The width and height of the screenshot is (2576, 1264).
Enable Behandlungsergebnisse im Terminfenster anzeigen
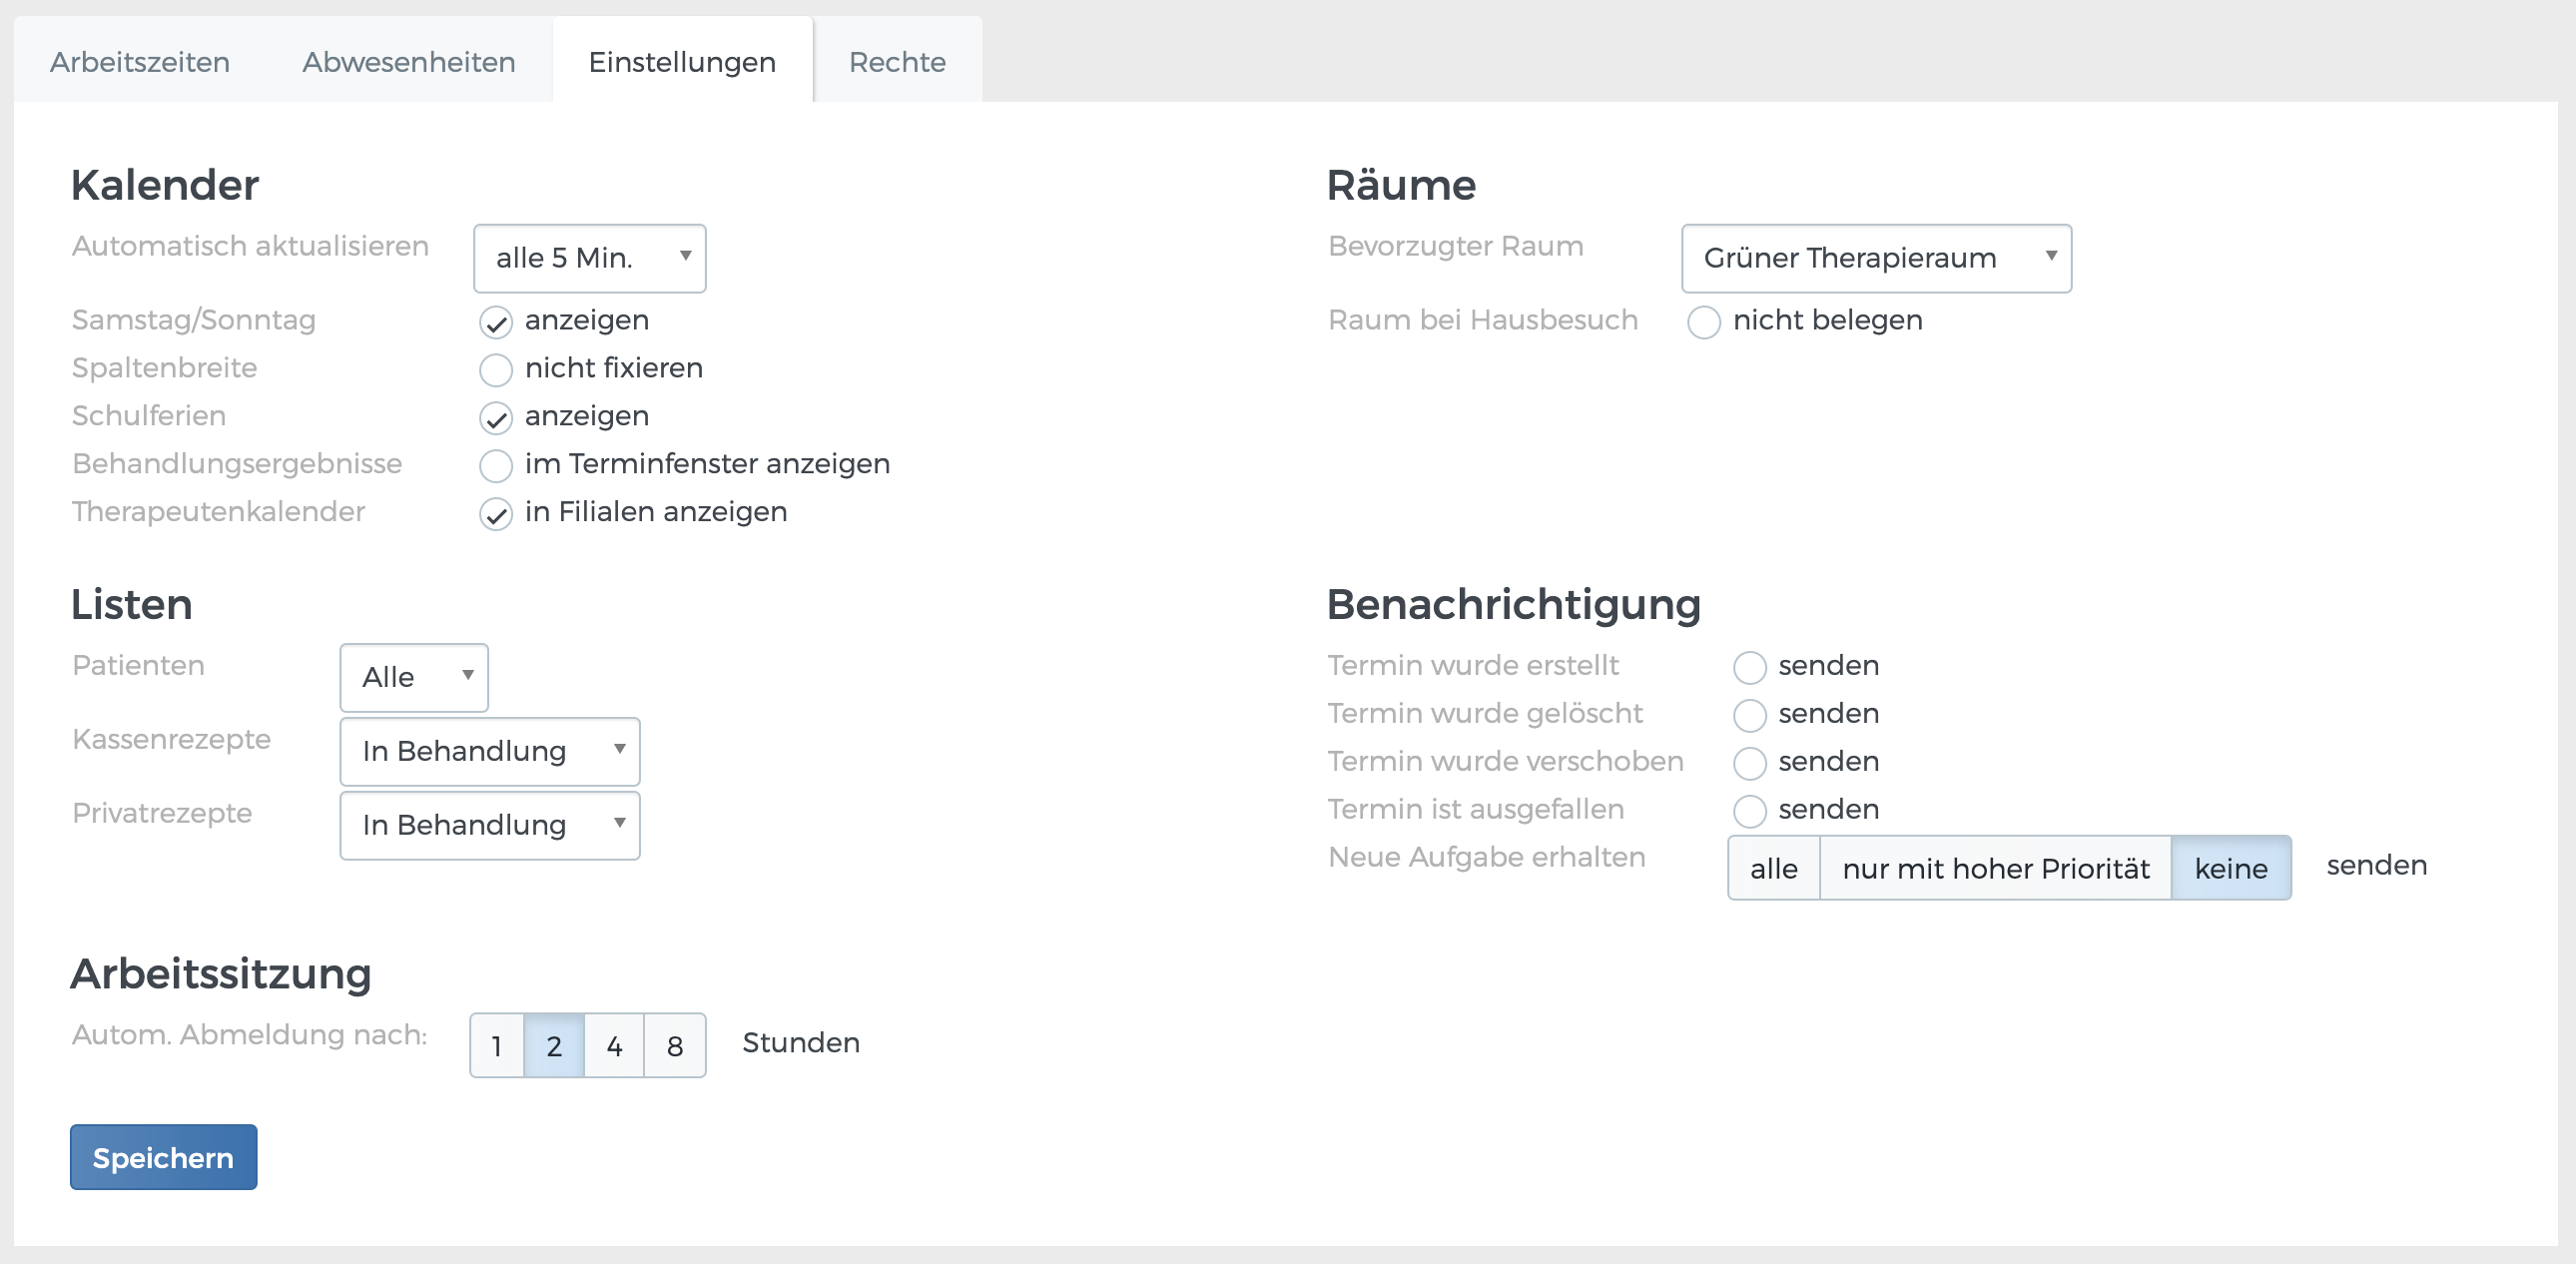(x=496, y=466)
